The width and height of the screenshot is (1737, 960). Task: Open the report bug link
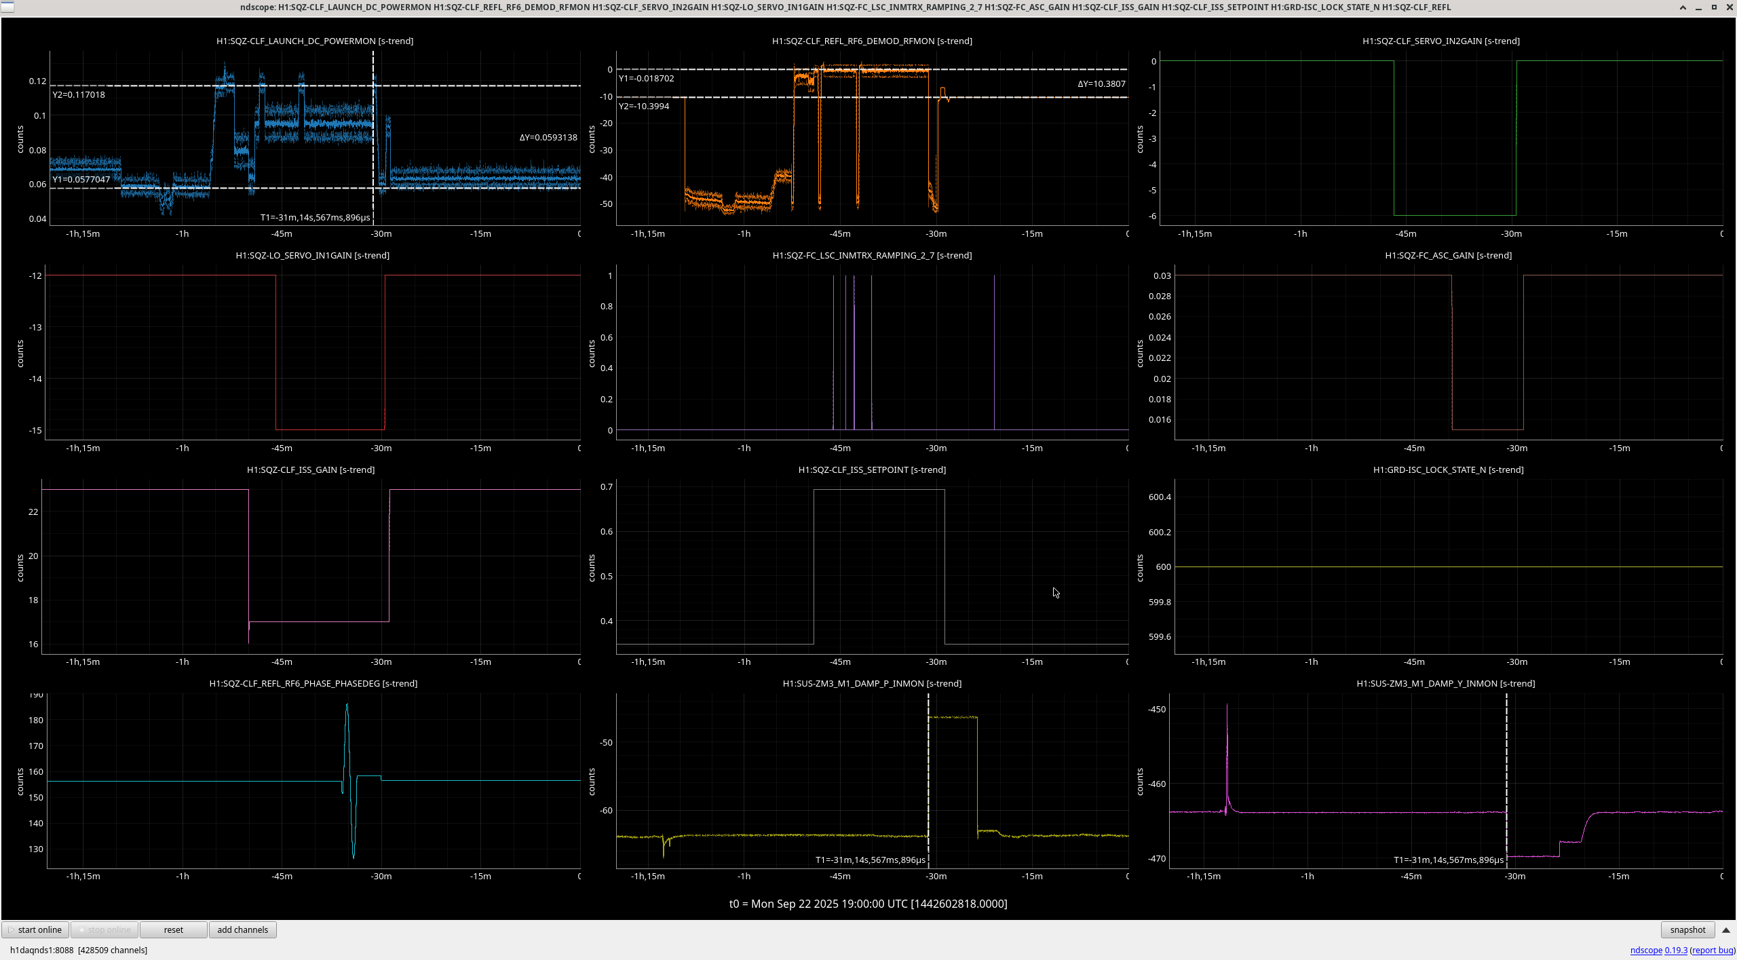(x=1713, y=950)
